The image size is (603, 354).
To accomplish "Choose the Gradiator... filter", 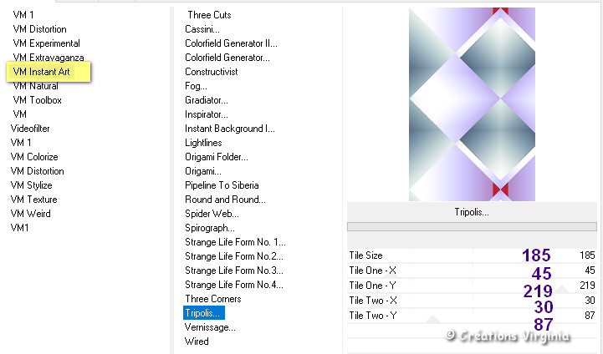I will [x=207, y=100].
